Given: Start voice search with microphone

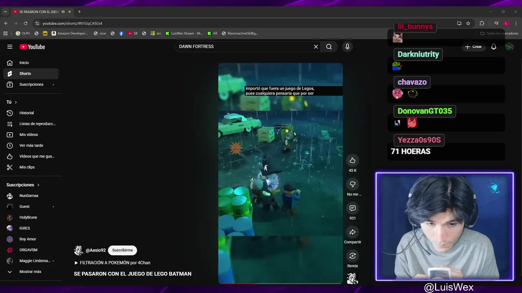Looking at the screenshot, I should 347,46.
